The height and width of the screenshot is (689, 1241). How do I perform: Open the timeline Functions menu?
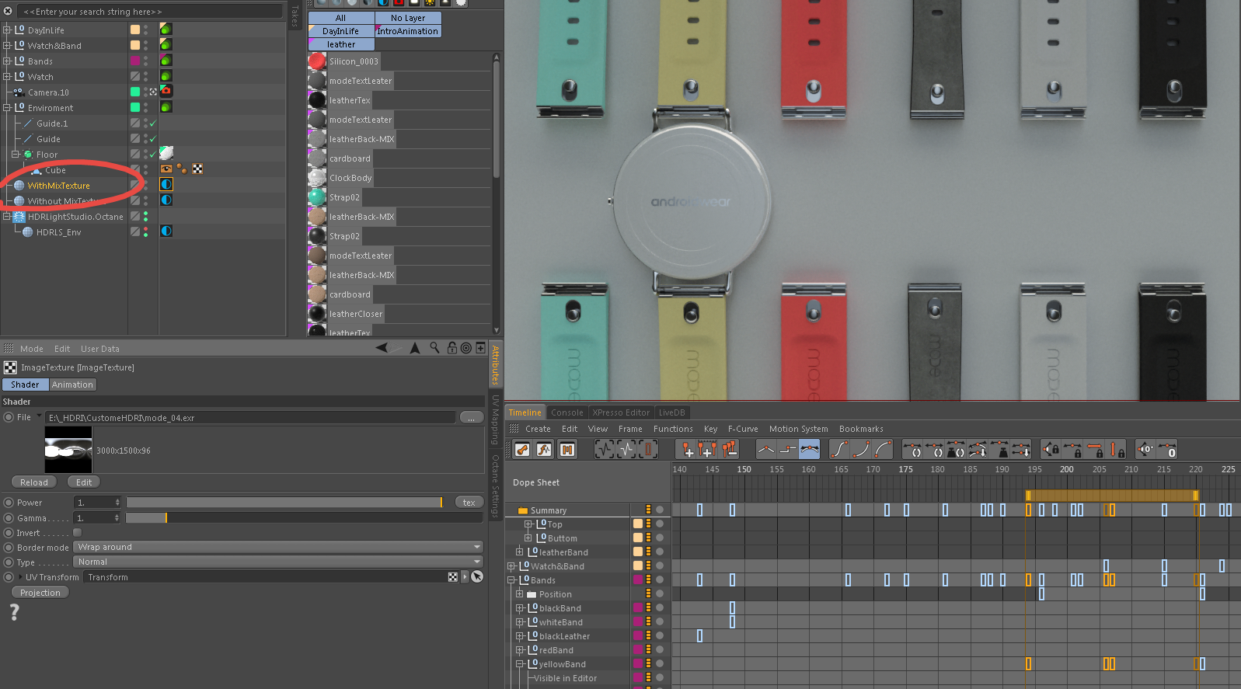673,429
